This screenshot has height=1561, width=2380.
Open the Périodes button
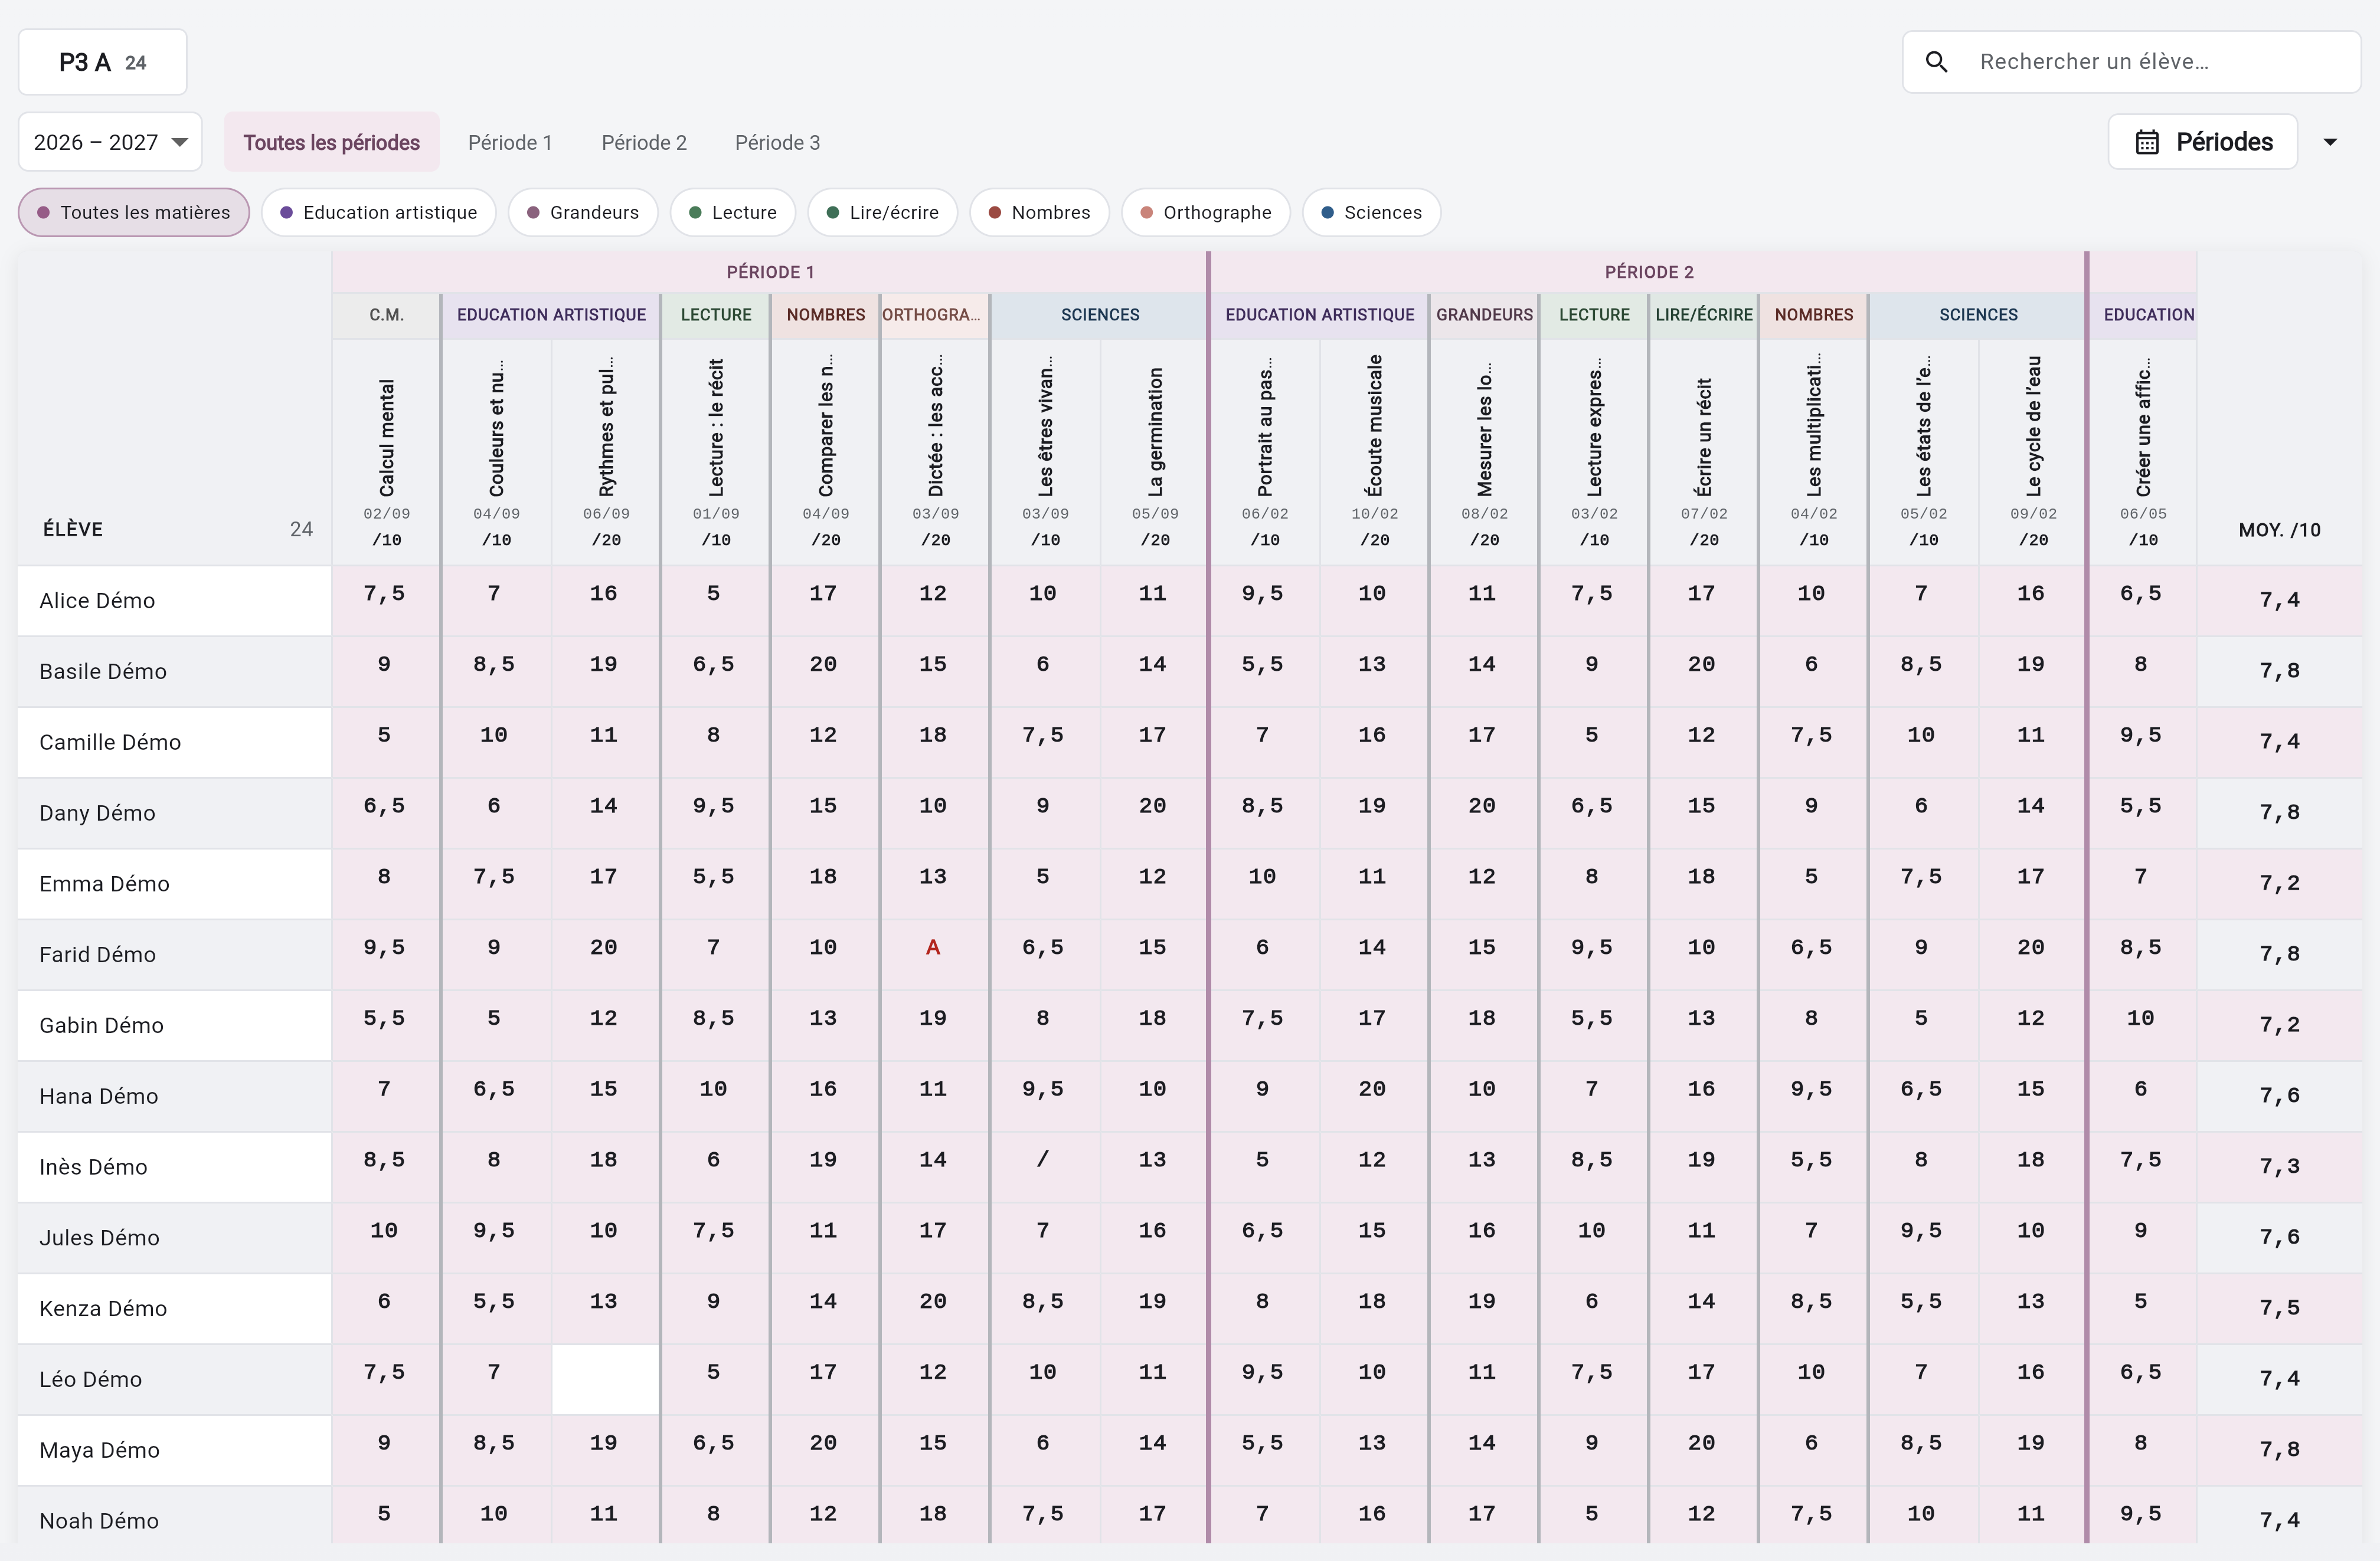click(x=2203, y=142)
